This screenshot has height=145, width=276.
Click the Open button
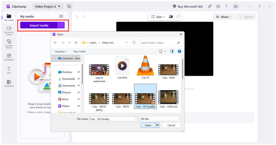(148, 125)
